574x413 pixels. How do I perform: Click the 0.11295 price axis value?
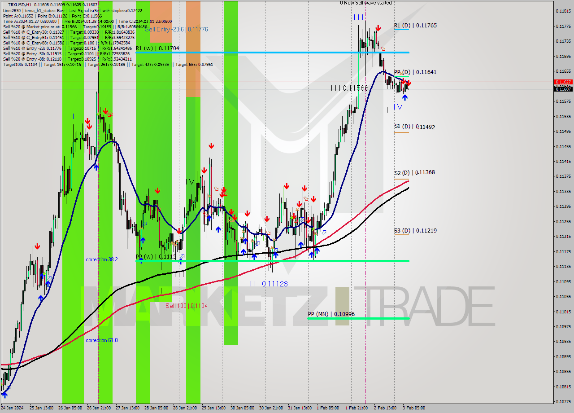point(563,206)
